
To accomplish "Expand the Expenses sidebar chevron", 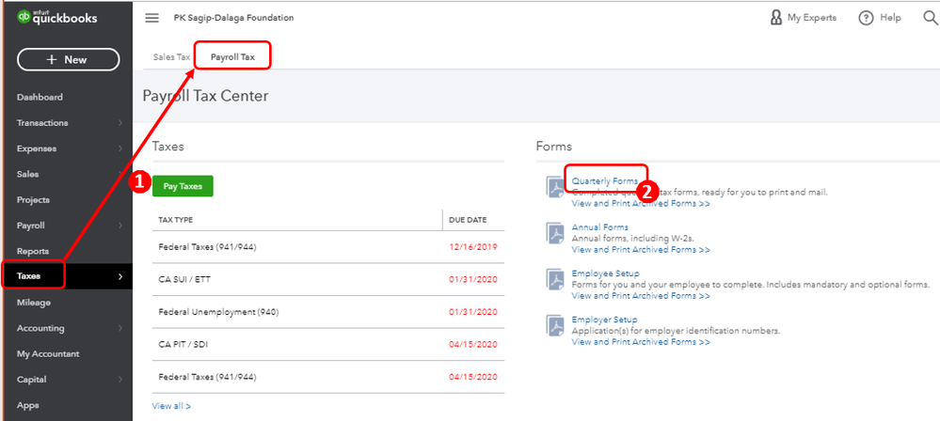I will (x=120, y=148).
